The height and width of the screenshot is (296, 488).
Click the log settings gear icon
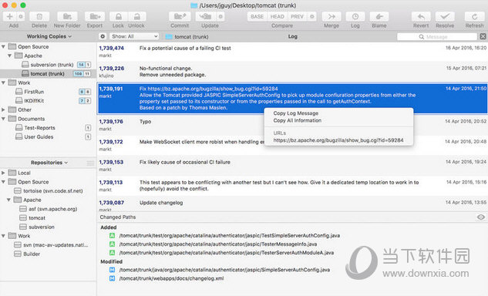pyautogui.click(x=103, y=36)
